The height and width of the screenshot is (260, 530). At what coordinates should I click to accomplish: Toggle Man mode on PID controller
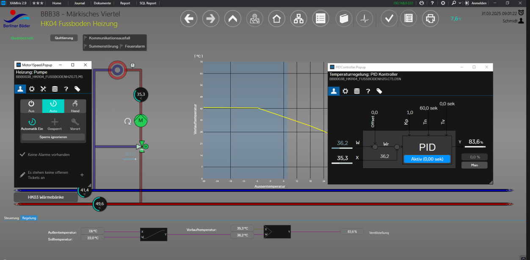click(x=474, y=165)
